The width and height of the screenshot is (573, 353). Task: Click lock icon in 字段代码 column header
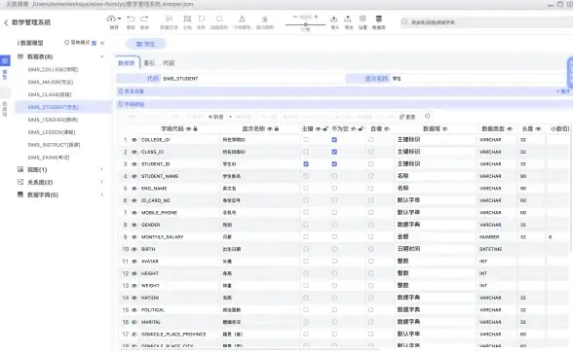coord(196,129)
